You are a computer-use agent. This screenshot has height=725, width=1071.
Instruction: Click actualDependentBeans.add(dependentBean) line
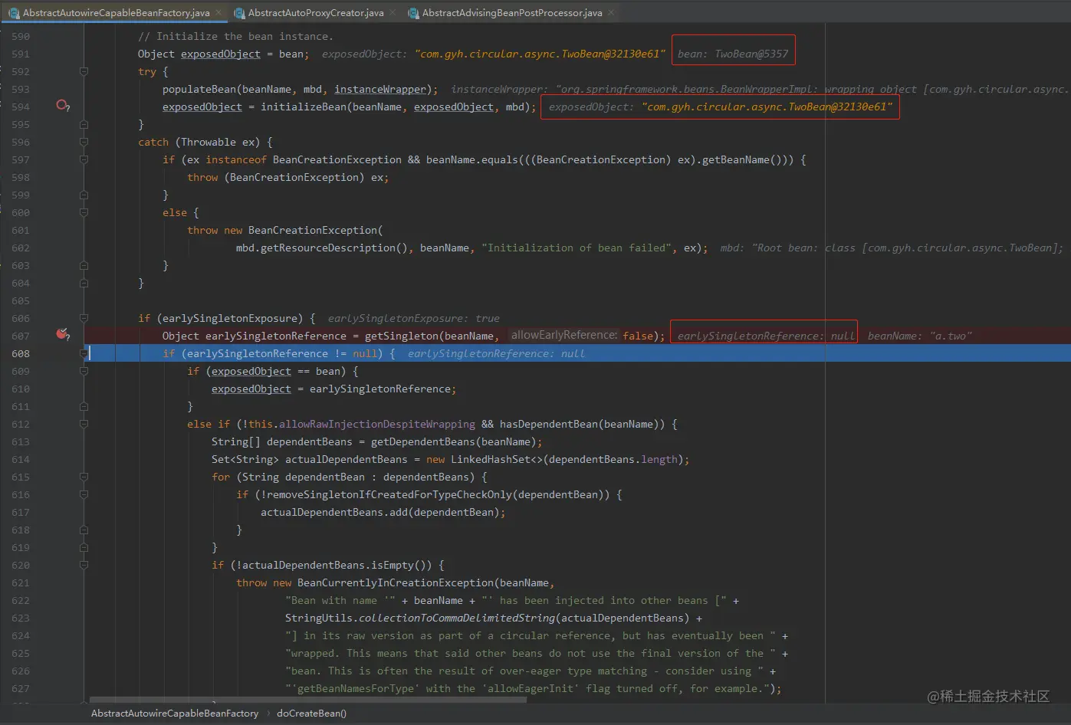(x=383, y=512)
